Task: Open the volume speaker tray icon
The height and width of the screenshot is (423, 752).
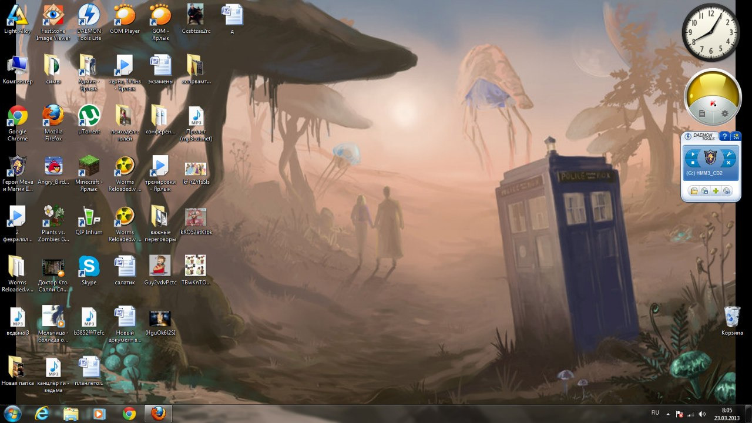Action: click(x=702, y=414)
